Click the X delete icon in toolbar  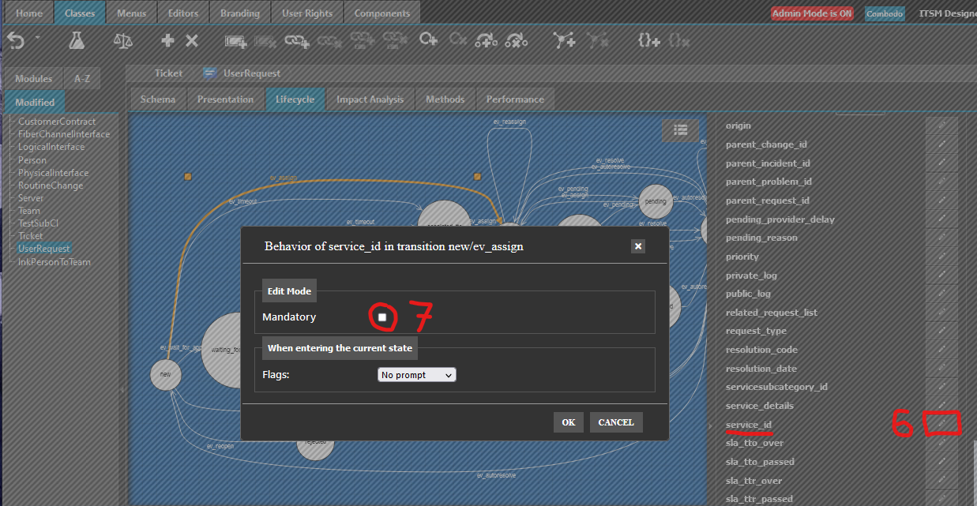pyautogui.click(x=192, y=41)
